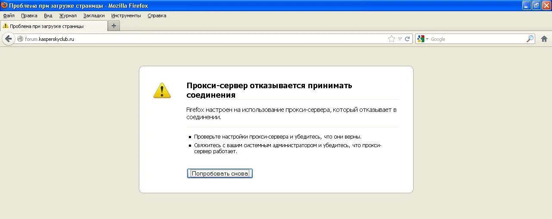Click the warning icon on the tab

[x=6, y=26]
